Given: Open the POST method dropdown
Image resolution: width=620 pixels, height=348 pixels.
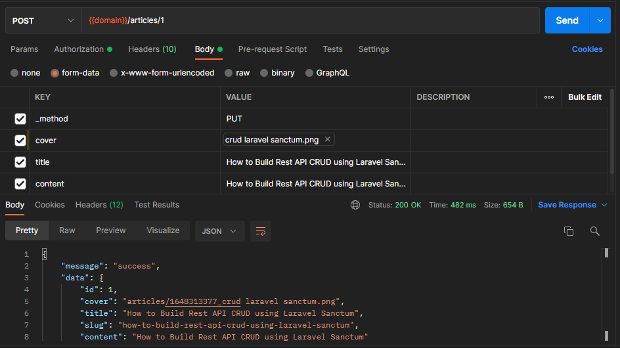Looking at the screenshot, I should [43, 20].
